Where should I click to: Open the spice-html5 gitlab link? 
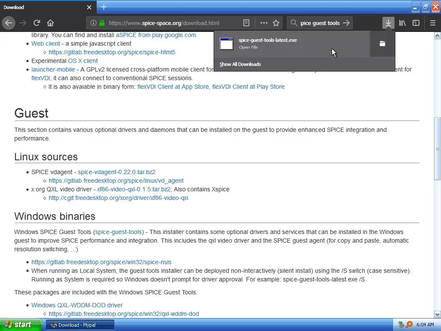[x=112, y=52]
